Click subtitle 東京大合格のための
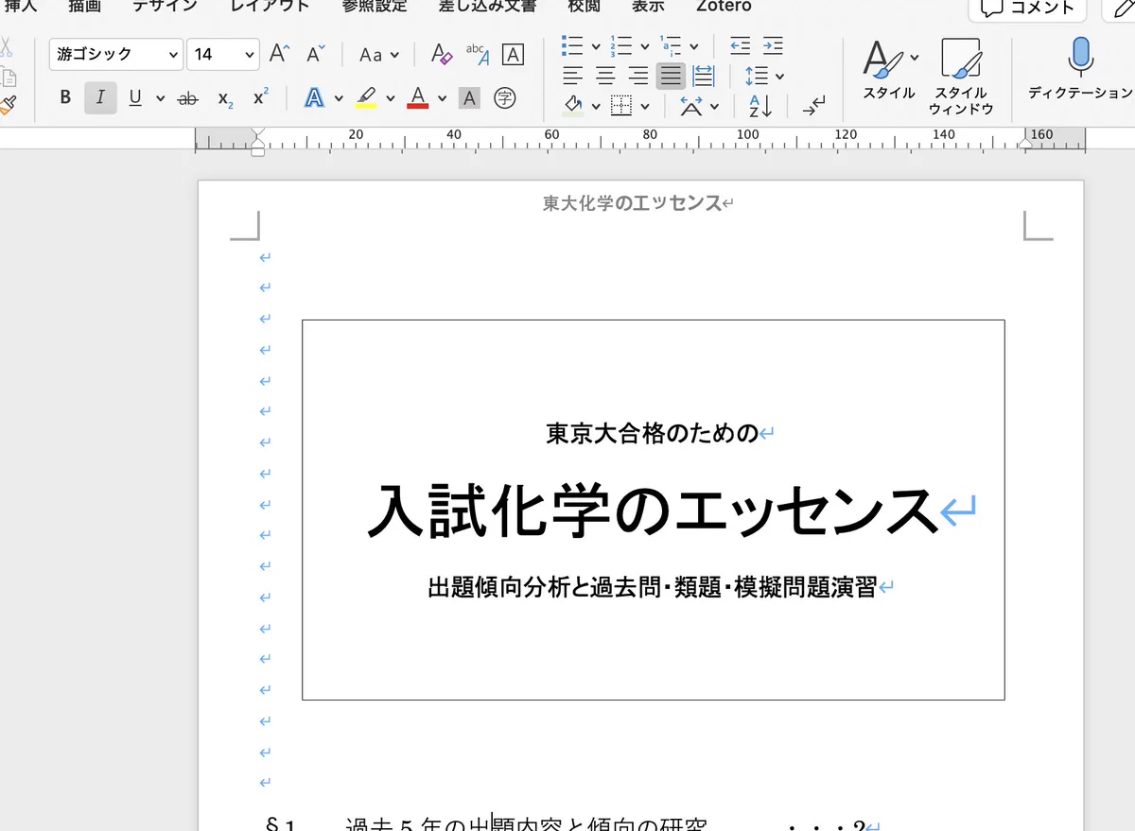1135x831 pixels. [x=652, y=433]
